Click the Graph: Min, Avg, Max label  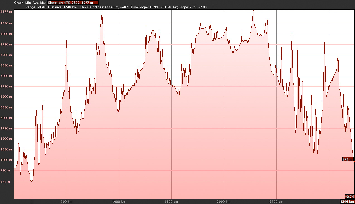(30, 3)
